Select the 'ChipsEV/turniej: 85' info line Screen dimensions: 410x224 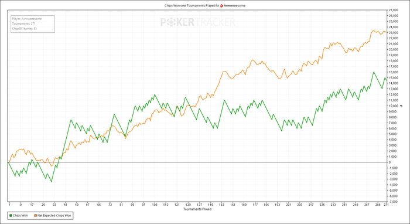tap(25, 28)
